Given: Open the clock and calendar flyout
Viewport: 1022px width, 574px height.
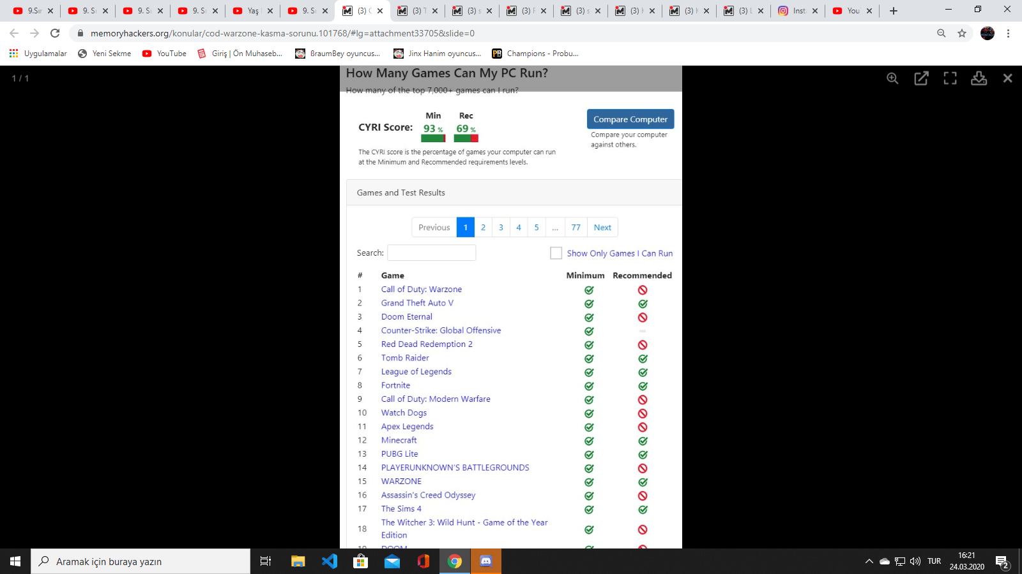Looking at the screenshot, I should (967, 561).
